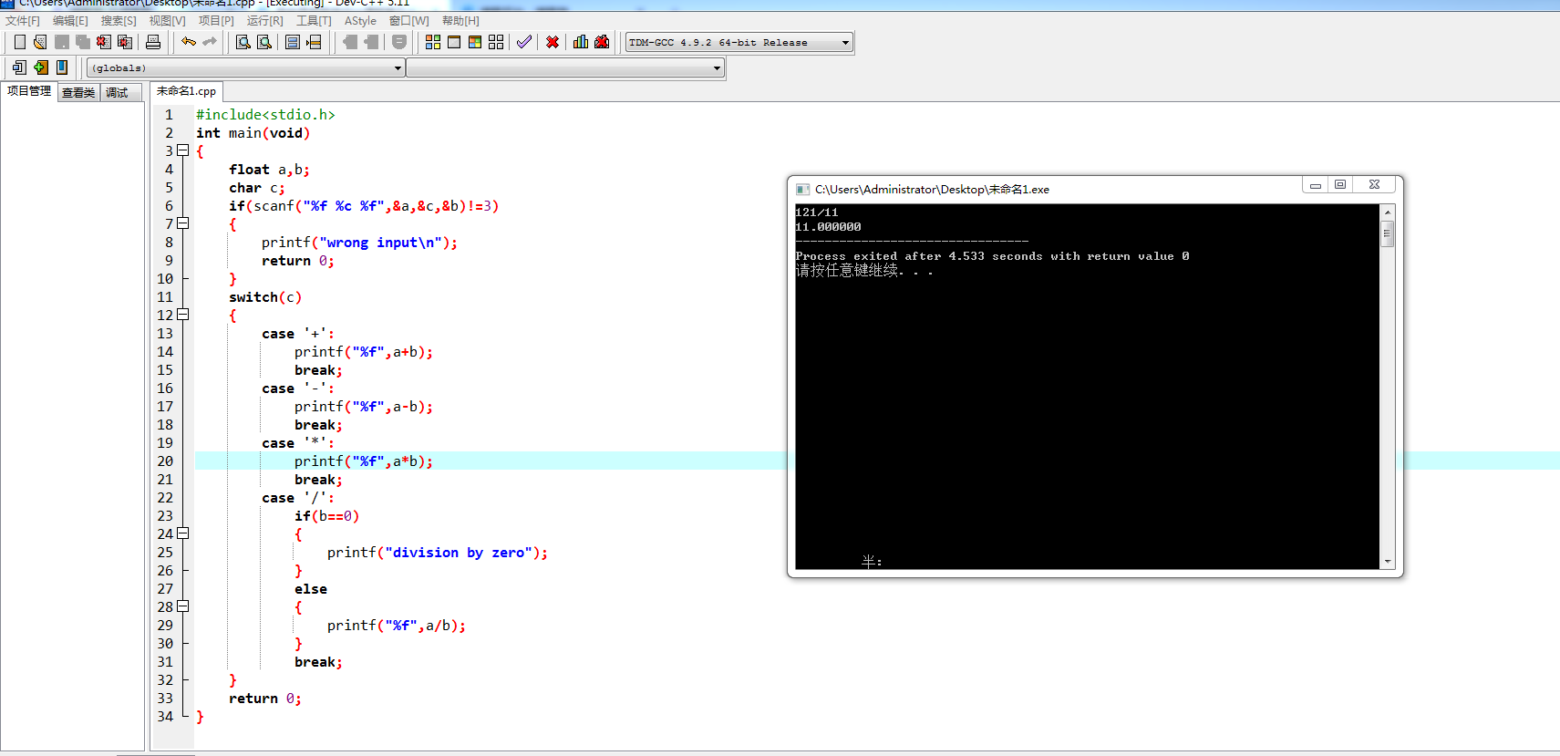Collapse the code fold at line 12
This screenshot has width=1560, height=756.
point(183,315)
